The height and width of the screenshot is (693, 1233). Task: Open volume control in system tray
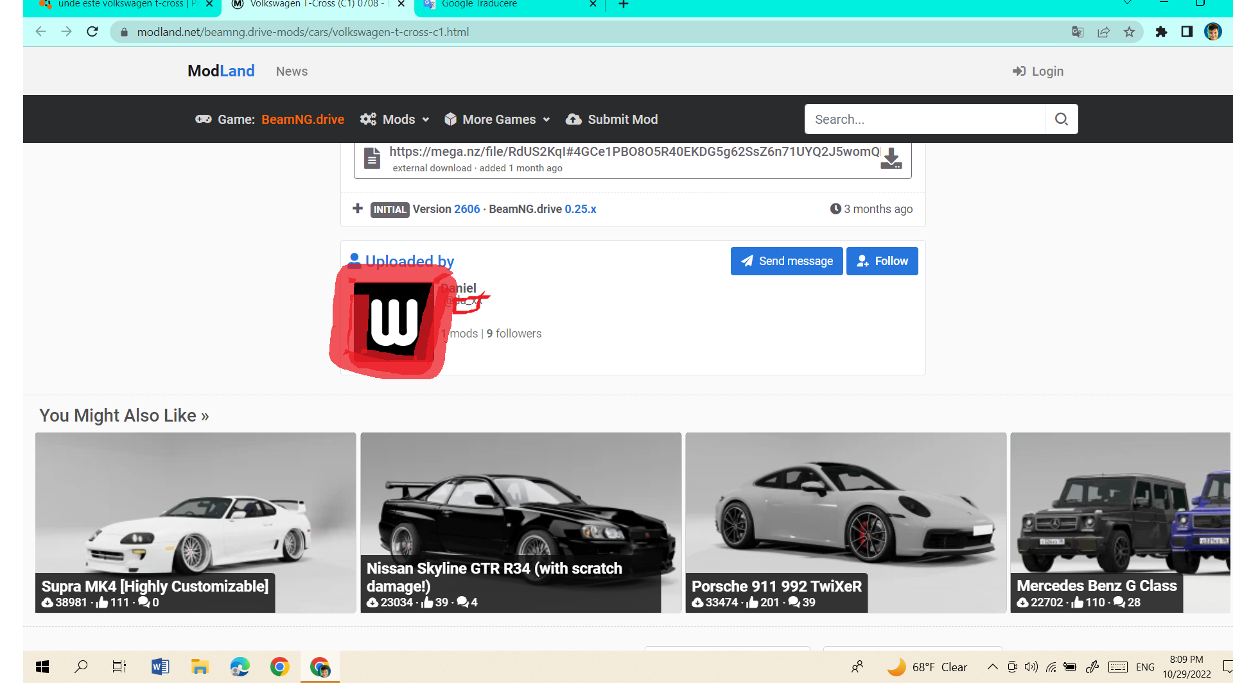1031,667
